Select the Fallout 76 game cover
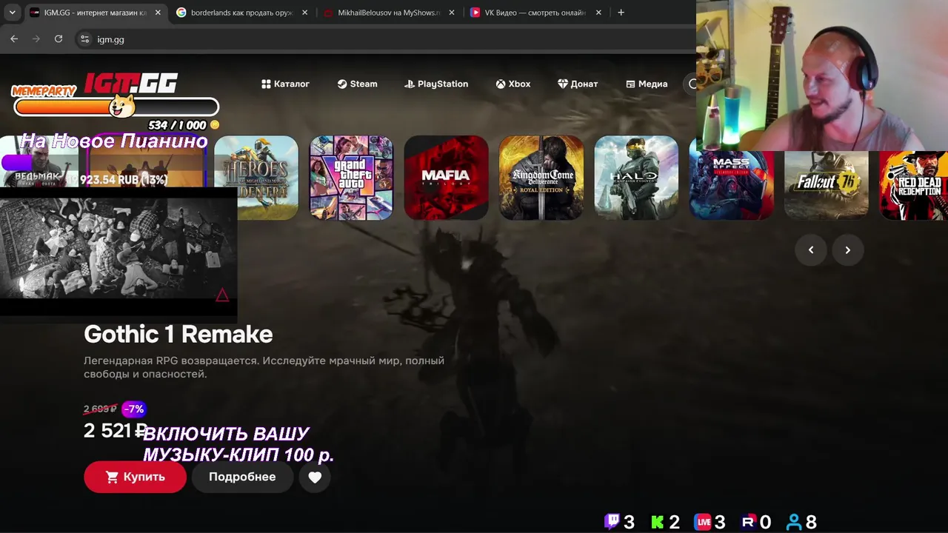948x533 pixels. pos(827,185)
